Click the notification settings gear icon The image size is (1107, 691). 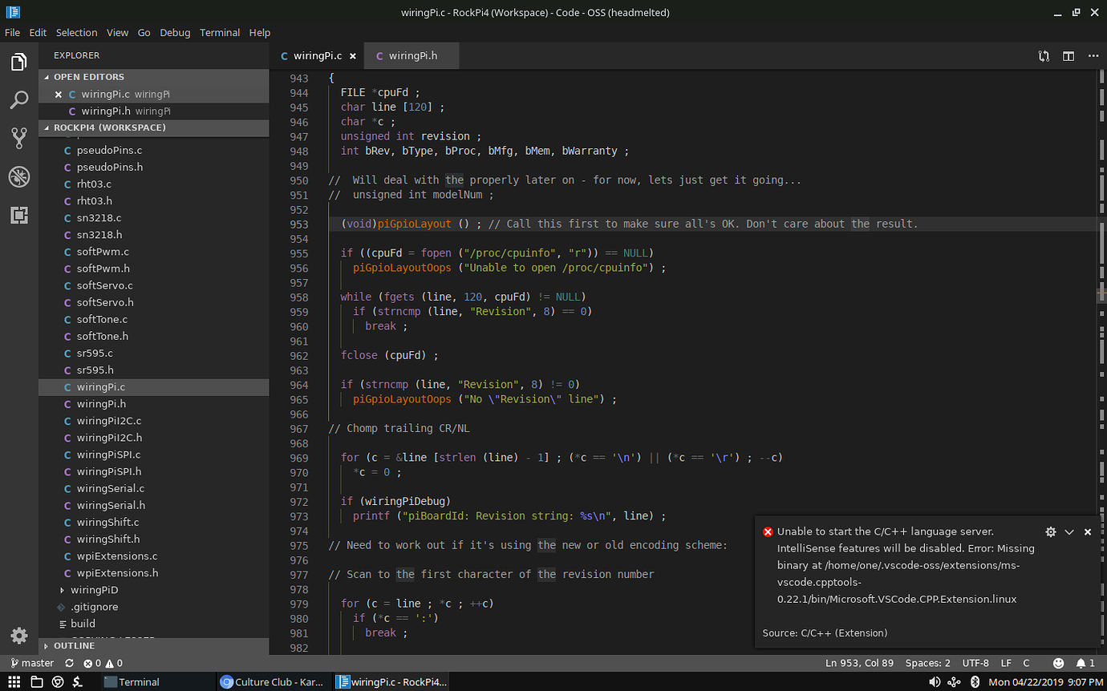[x=1051, y=531]
